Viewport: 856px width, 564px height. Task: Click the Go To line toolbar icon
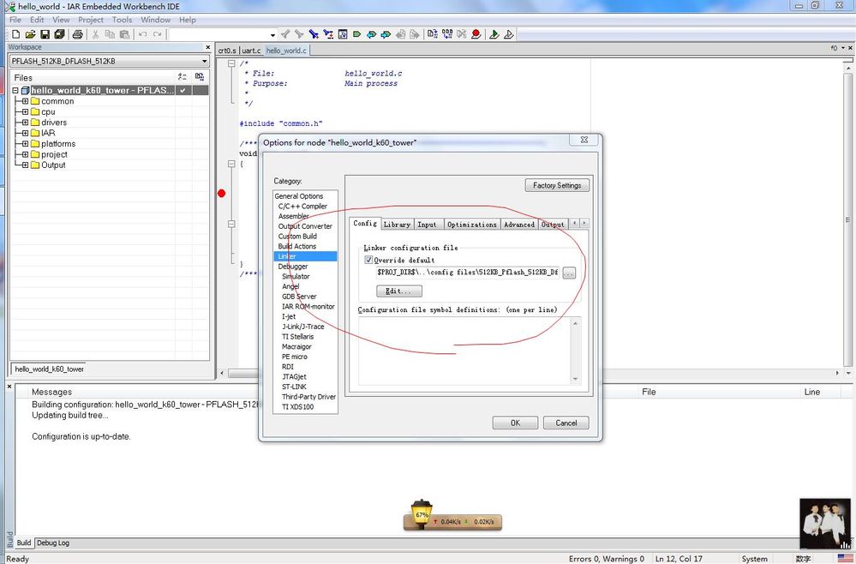click(x=343, y=34)
